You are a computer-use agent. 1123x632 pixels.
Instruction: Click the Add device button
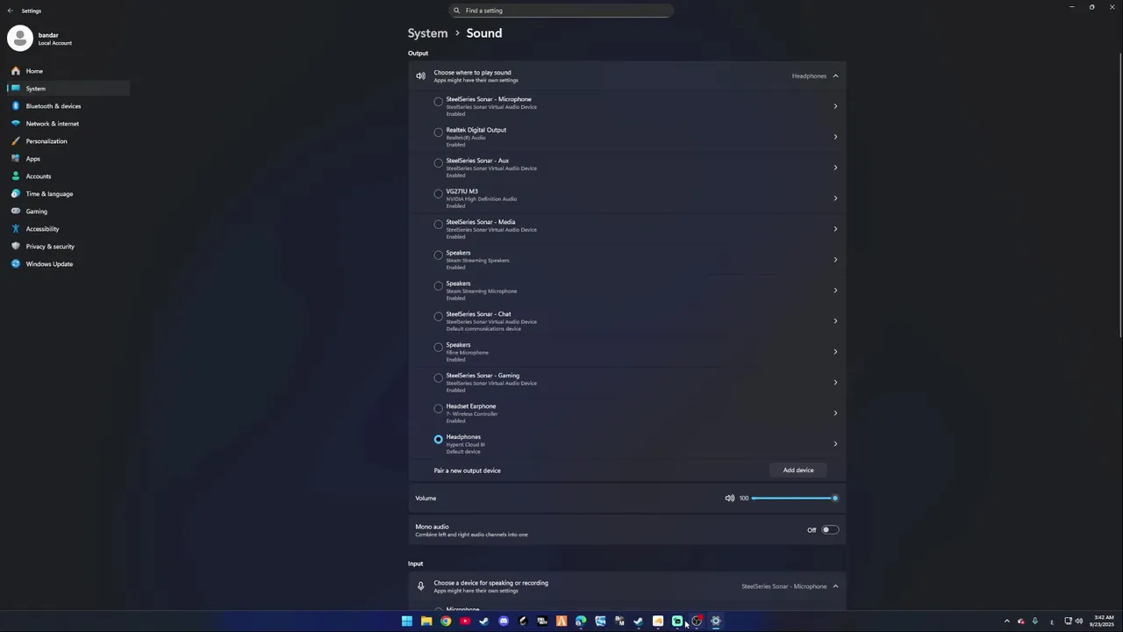pyautogui.click(x=798, y=470)
